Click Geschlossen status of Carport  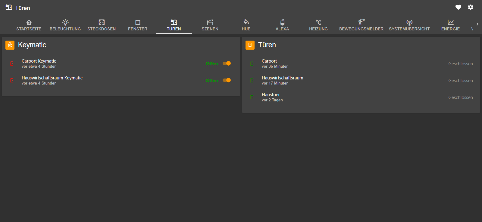click(461, 64)
